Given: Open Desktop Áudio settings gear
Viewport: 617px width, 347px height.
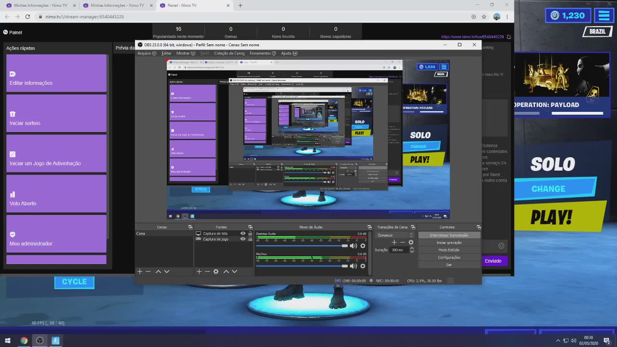Looking at the screenshot, I should click(362, 246).
